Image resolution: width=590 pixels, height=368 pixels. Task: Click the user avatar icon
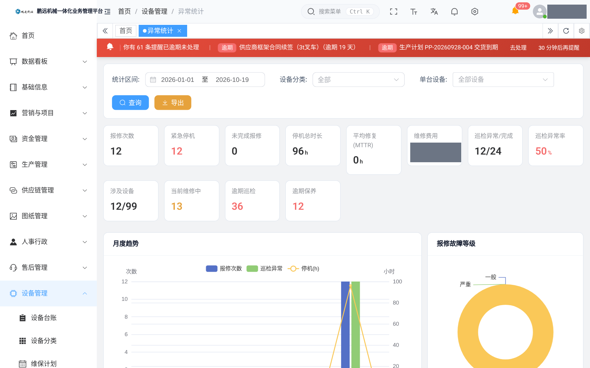(540, 12)
